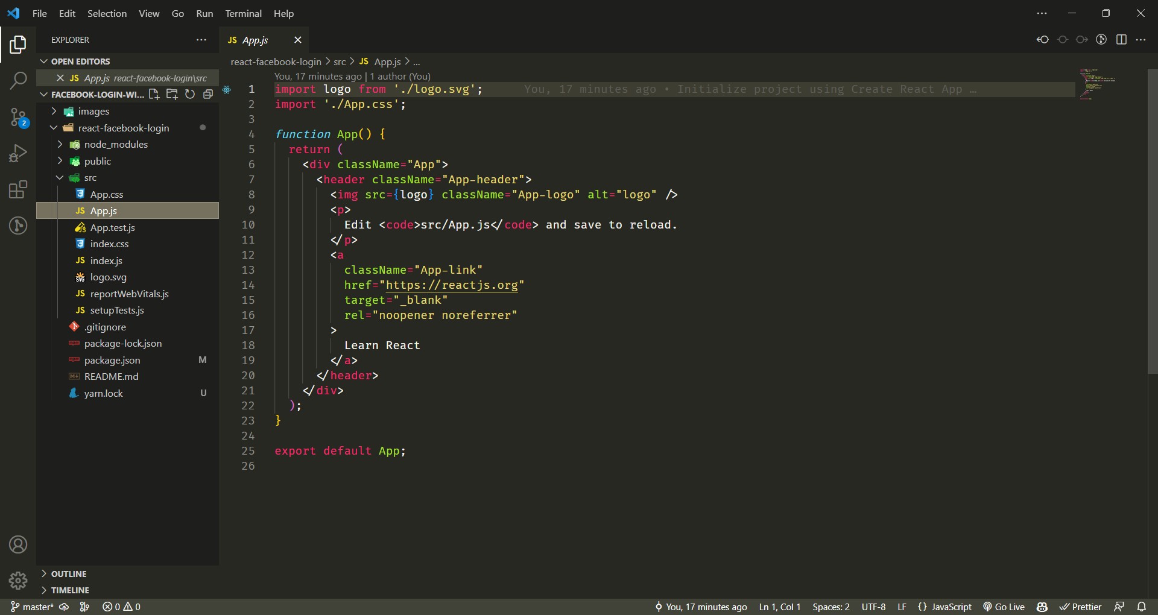
Task: Open App.test.js in the explorer
Action: point(128,227)
